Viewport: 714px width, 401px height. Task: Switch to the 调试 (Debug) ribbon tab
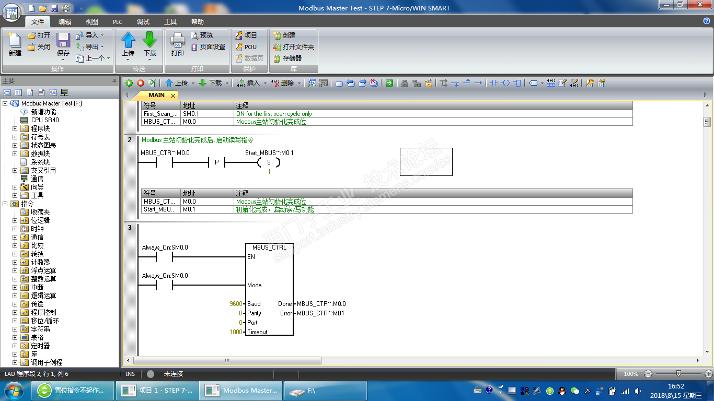click(143, 22)
